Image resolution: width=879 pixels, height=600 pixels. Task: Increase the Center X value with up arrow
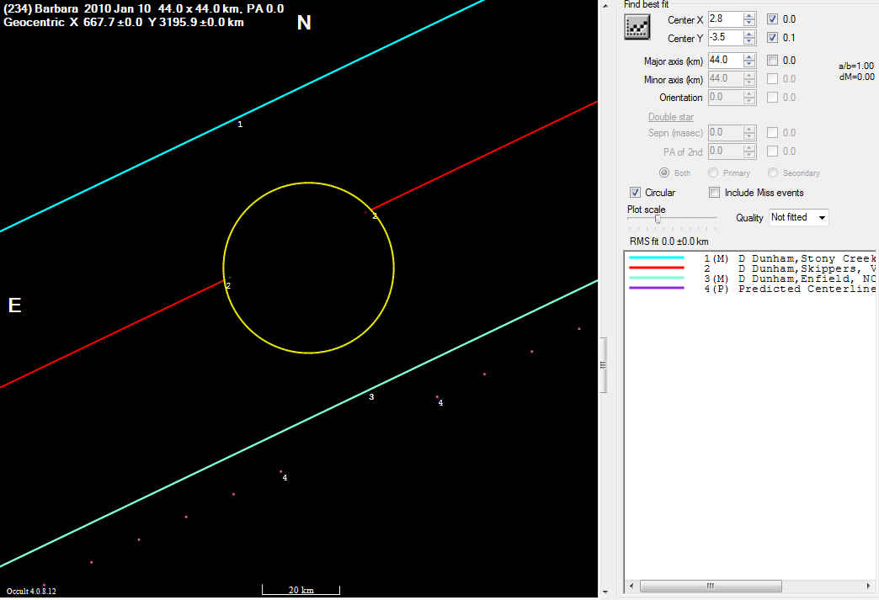click(x=749, y=16)
